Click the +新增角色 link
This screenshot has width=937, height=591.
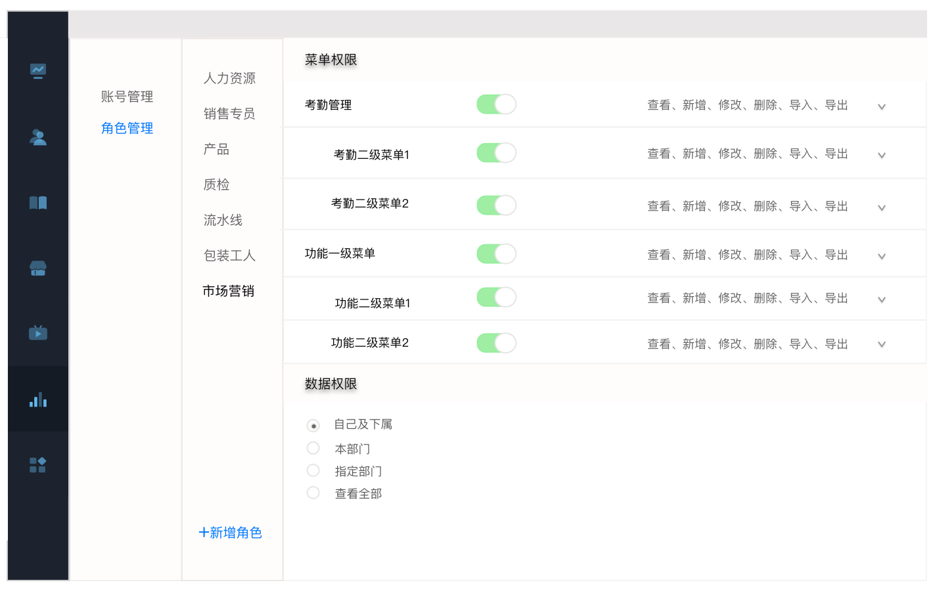(231, 533)
